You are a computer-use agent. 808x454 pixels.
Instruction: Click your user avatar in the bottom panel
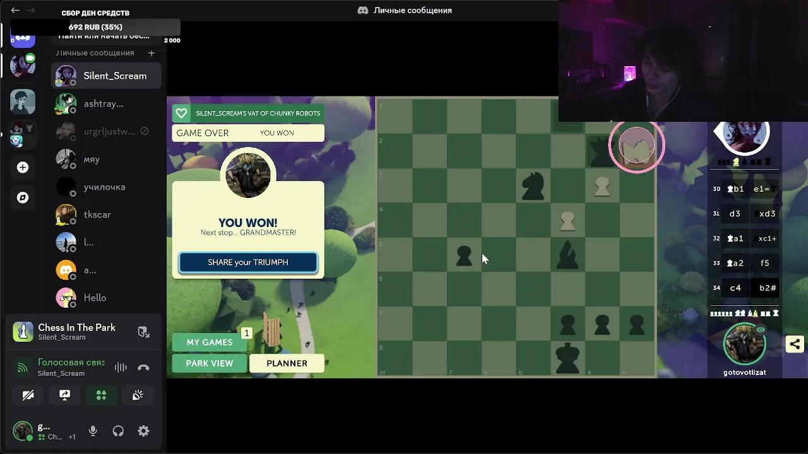(x=23, y=431)
